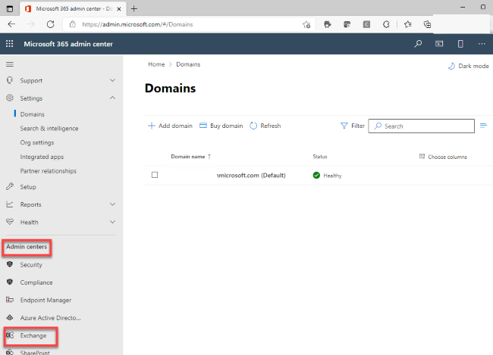Open the Cloud Shell terminal icon
This screenshot has width=493, height=355.
pos(439,44)
